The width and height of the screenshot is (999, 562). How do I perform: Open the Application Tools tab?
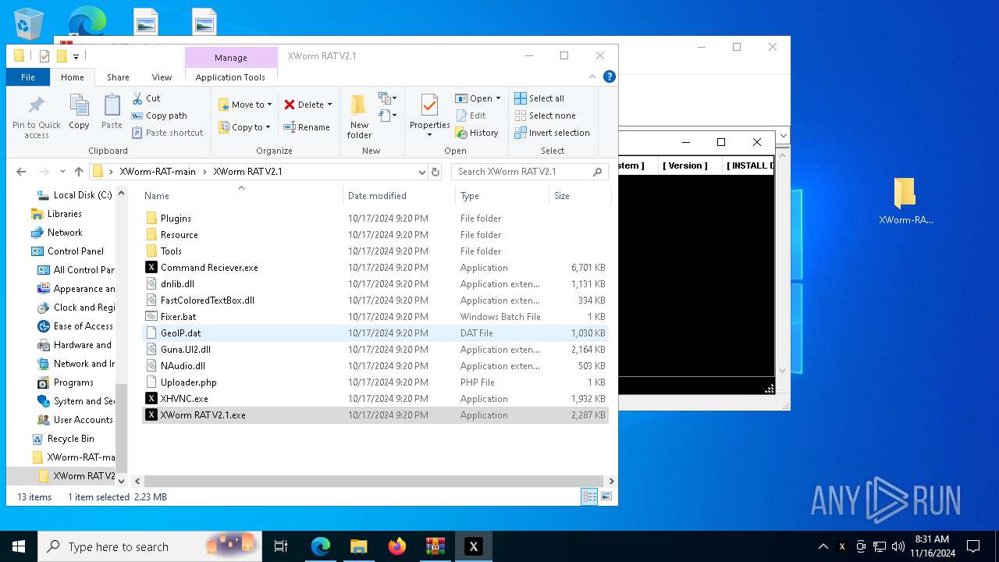tap(230, 77)
